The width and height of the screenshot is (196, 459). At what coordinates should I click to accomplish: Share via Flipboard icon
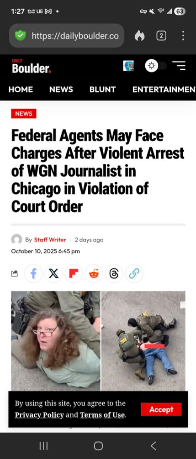pyautogui.click(x=74, y=274)
